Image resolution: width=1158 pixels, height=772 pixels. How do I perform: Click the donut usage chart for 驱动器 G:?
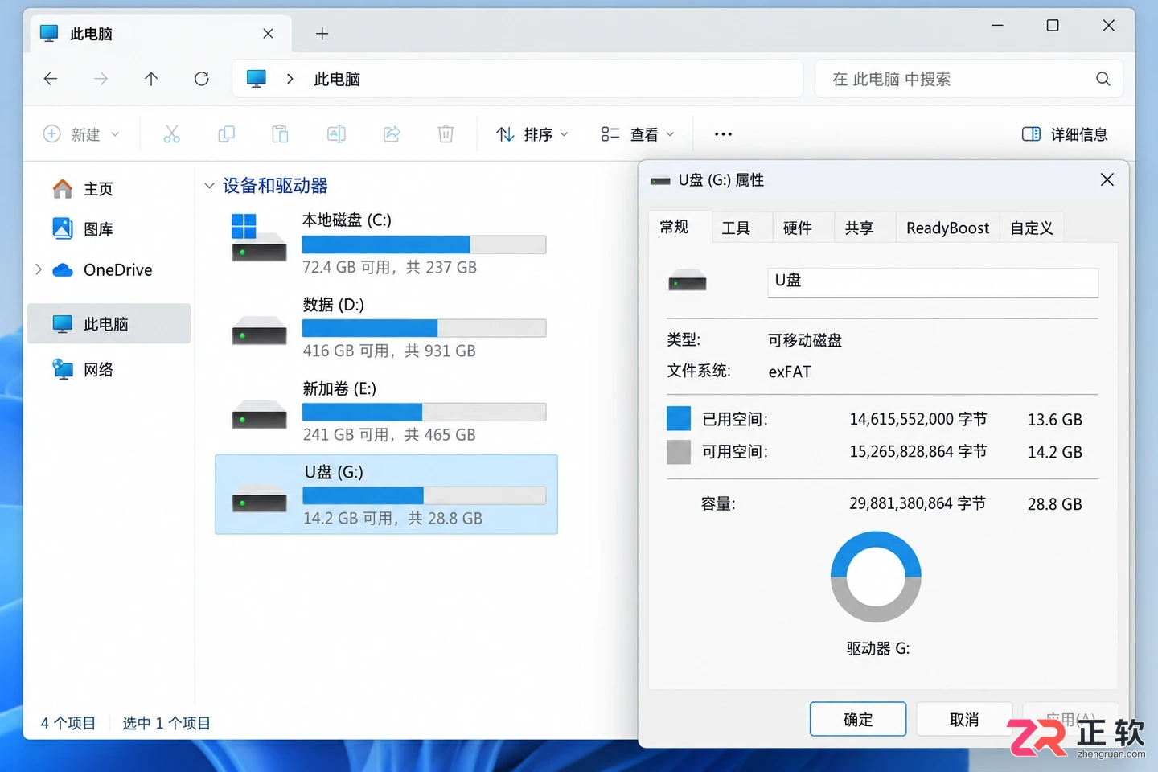[876, 577]
